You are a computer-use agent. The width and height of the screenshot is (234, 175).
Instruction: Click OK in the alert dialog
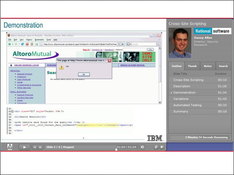84,74
